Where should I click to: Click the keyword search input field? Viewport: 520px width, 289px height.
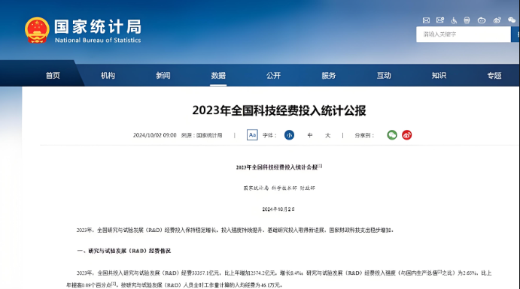tap(464, 35)
